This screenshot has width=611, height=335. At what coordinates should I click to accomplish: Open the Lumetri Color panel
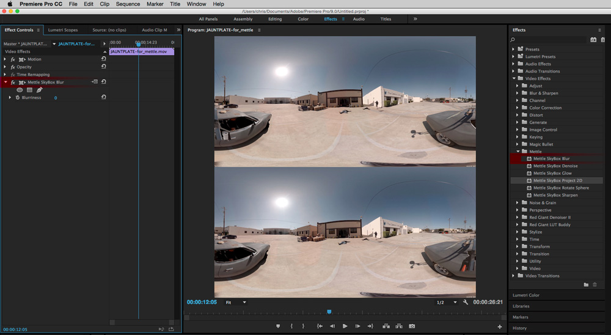coord(526,295)
